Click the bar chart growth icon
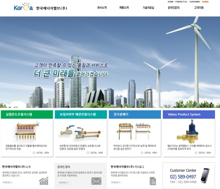This screenshot has height=189, width=220. [44, 181]
